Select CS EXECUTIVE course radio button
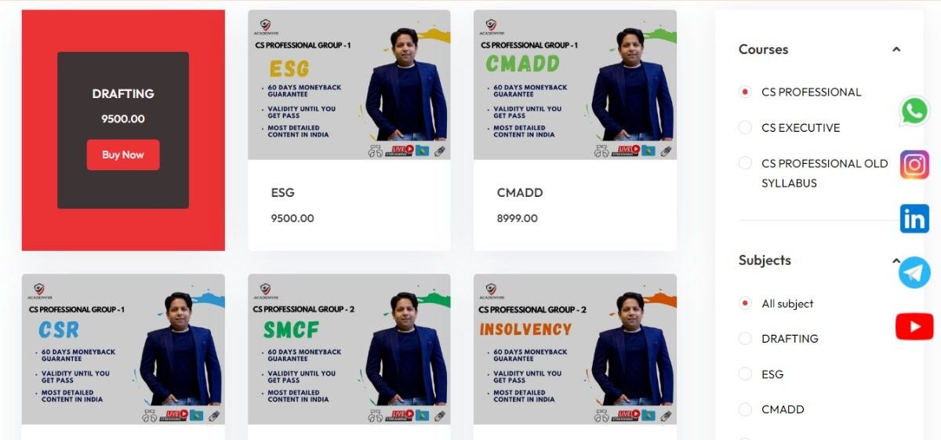 (745, 128)
